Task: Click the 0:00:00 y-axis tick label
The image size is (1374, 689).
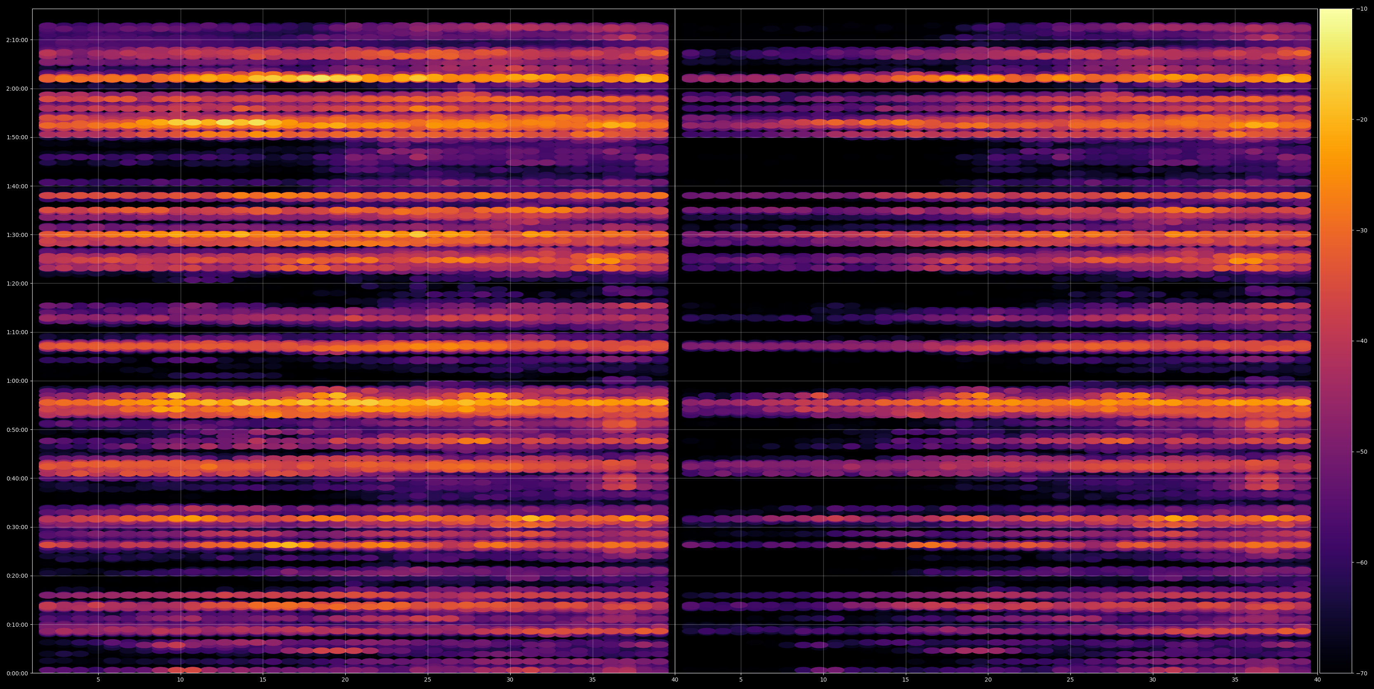Action: (17, 673)
